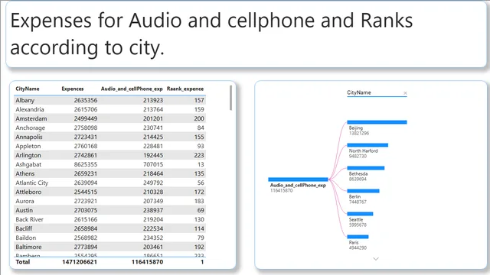Click North Harford's value 9482730

(358, 156)
